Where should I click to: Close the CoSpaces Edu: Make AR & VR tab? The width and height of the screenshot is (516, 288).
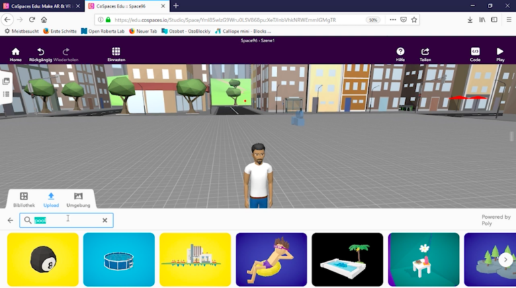(x=78, y=6)
